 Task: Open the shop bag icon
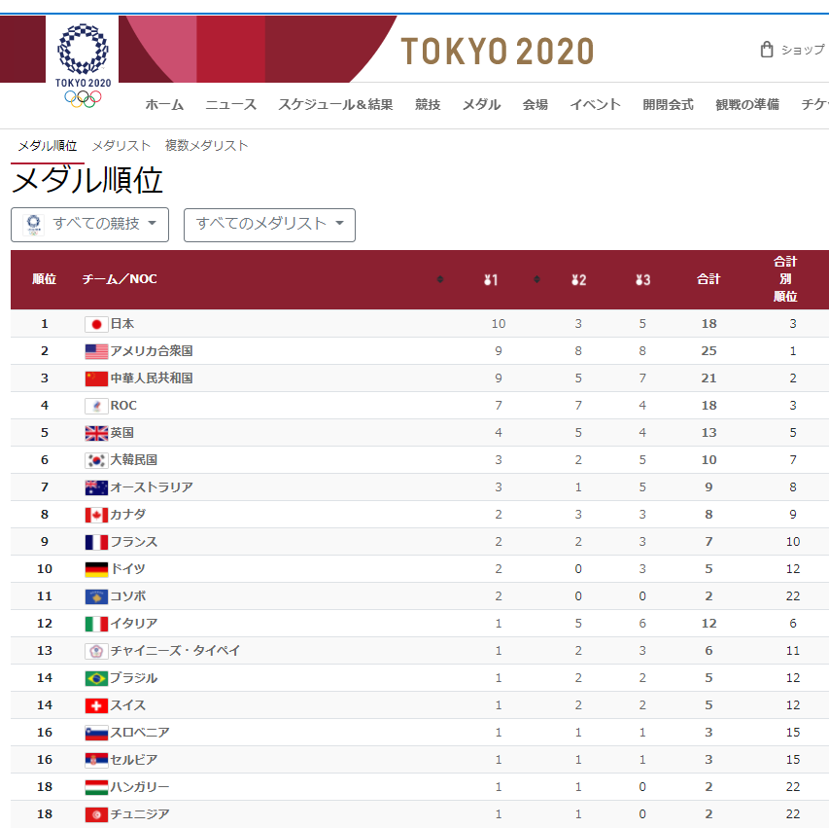[767, 50]
